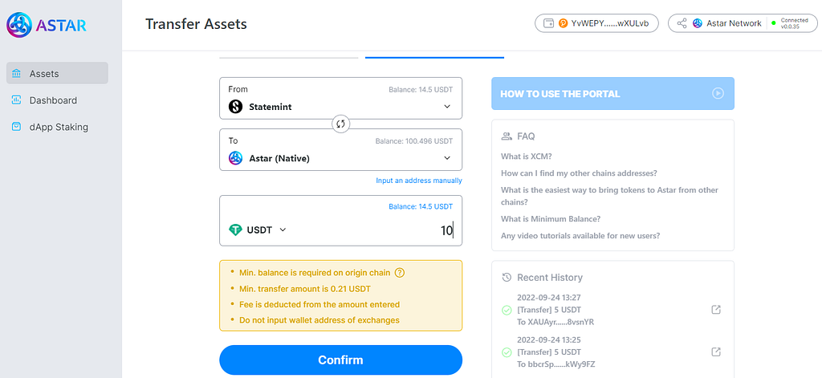The width and height of the screenshot is (822, 378).
Task: Click the Astar logo
Action: (x=46, y=25)
